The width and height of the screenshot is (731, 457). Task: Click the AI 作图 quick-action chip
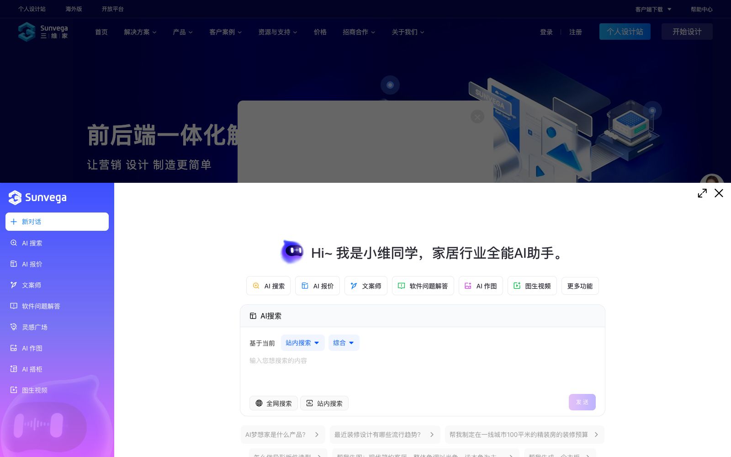pos(481,286)
